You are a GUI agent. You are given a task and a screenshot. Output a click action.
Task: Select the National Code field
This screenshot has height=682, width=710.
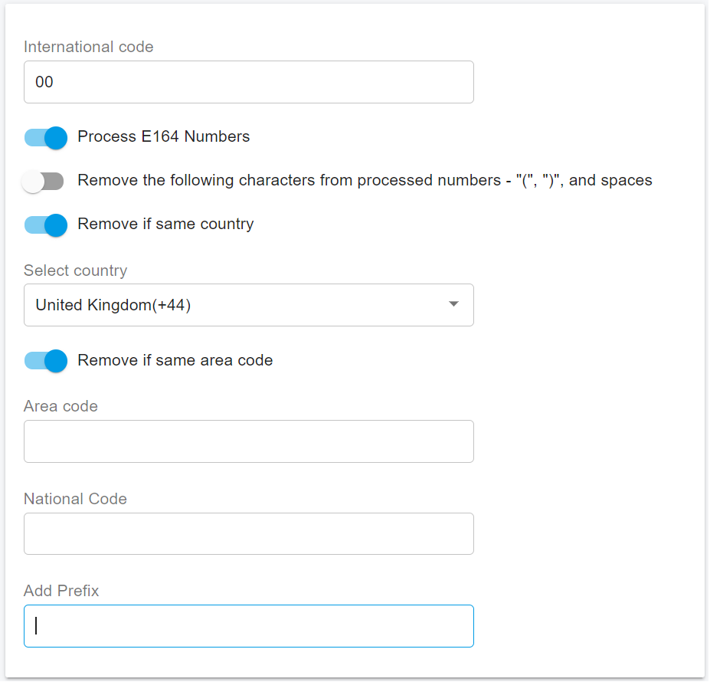pyautogui.click(x=249, y=533)
